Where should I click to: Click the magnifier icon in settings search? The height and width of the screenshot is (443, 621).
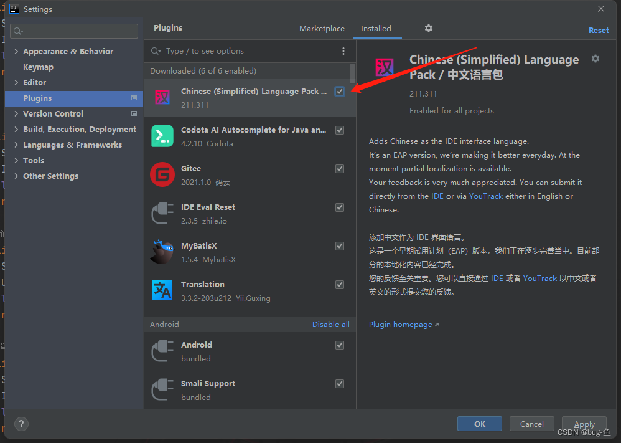point(18,31)
